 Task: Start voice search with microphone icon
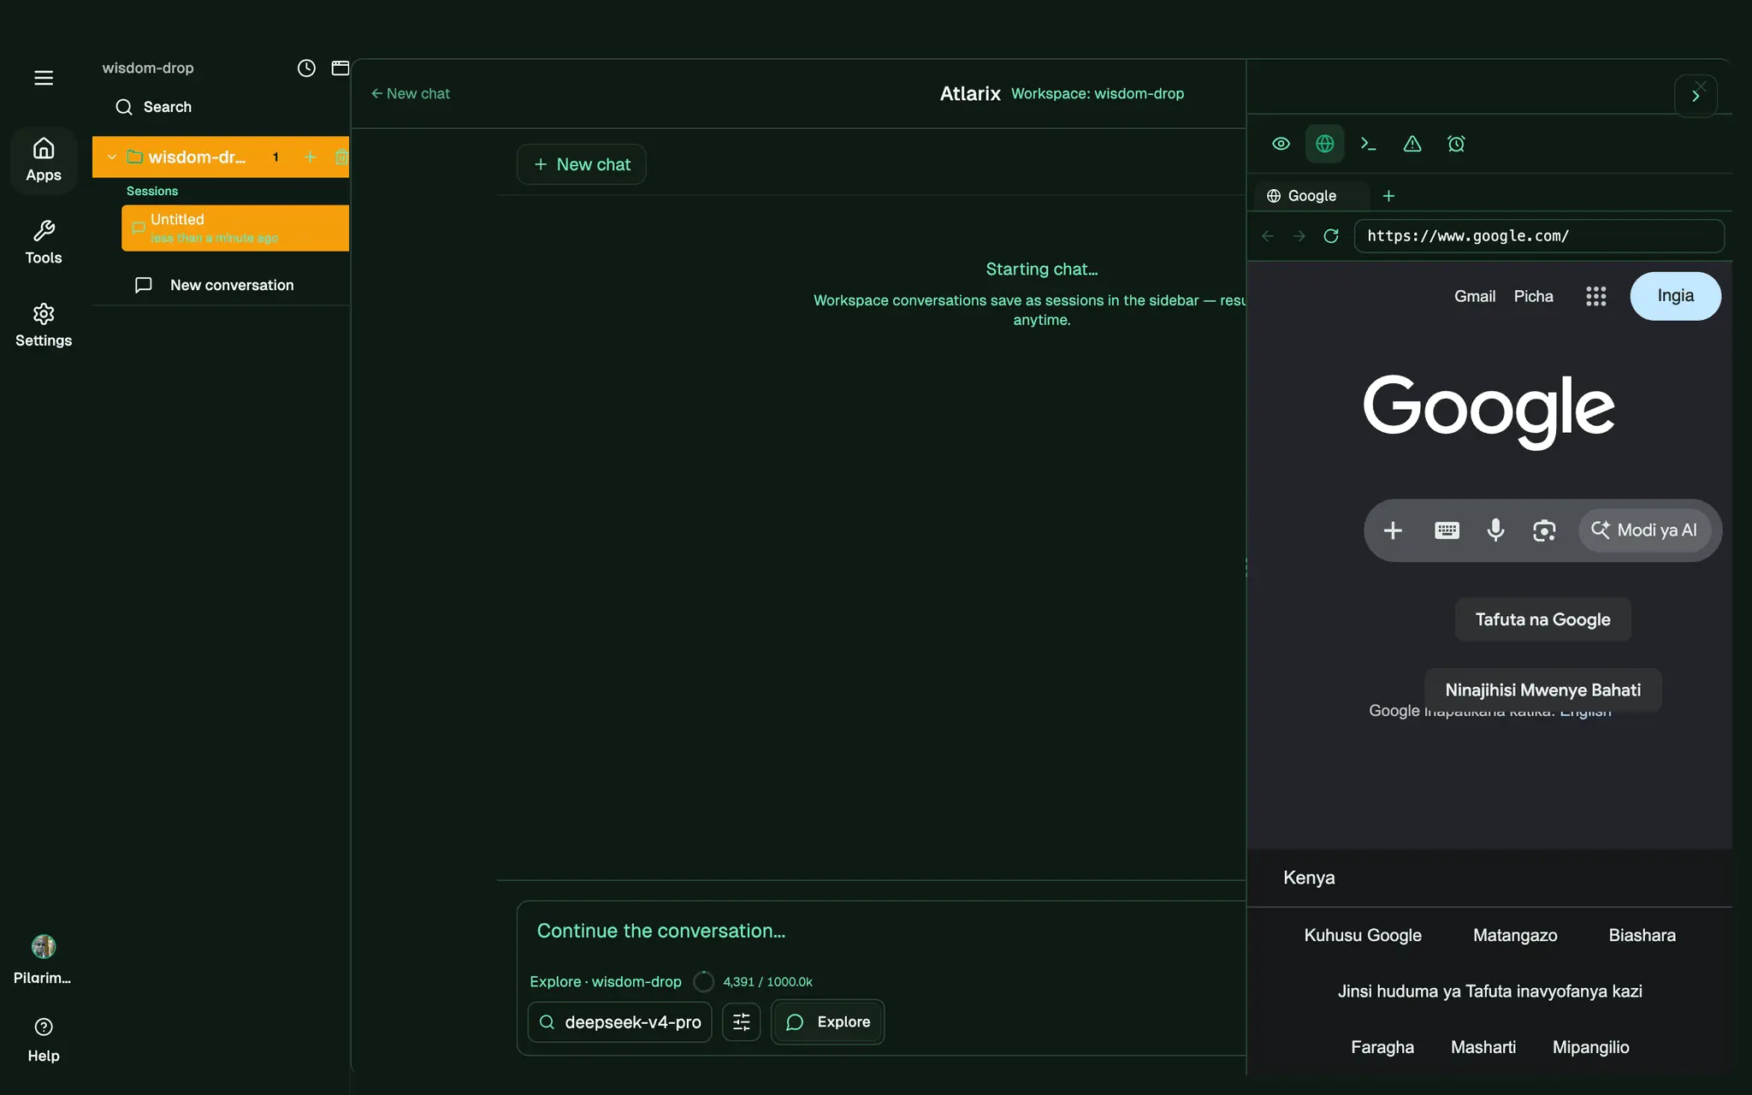(1495, 530)
